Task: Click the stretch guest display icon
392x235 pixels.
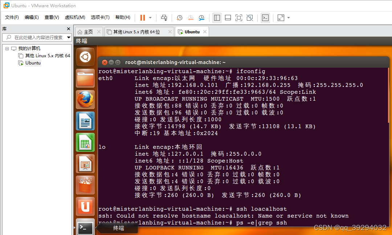Action: point(281,18)
